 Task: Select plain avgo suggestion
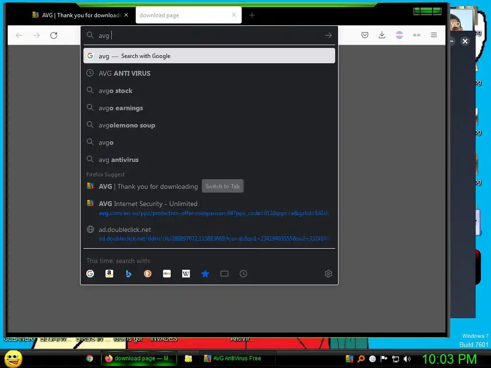pos(209,142)
